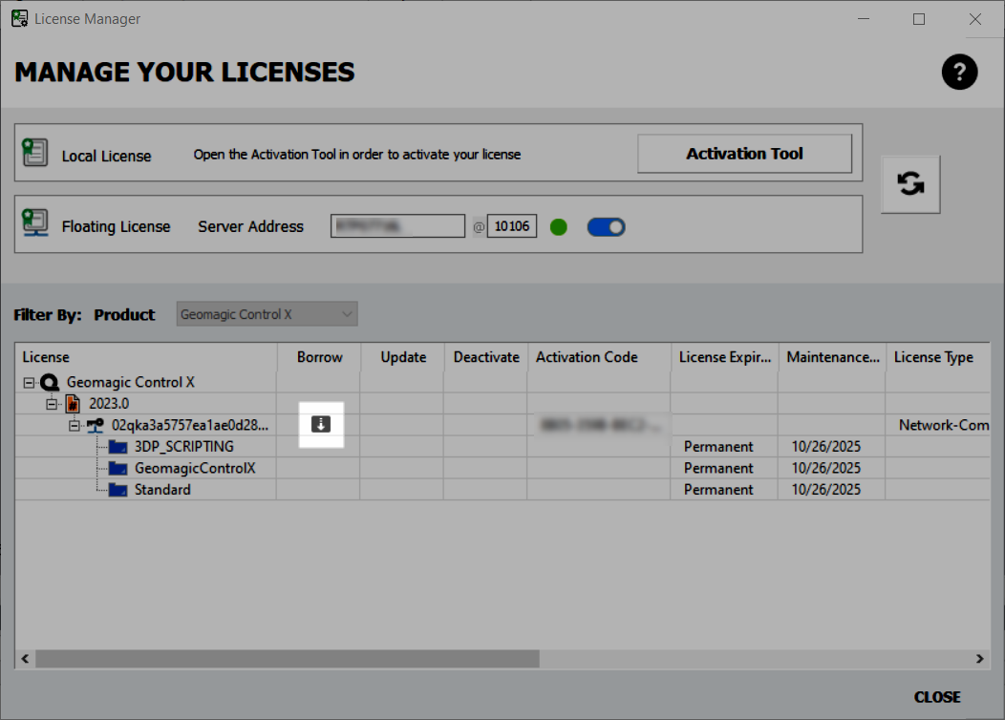
Task: Click the License Manager title bar icon
Action: coord(18,18)
